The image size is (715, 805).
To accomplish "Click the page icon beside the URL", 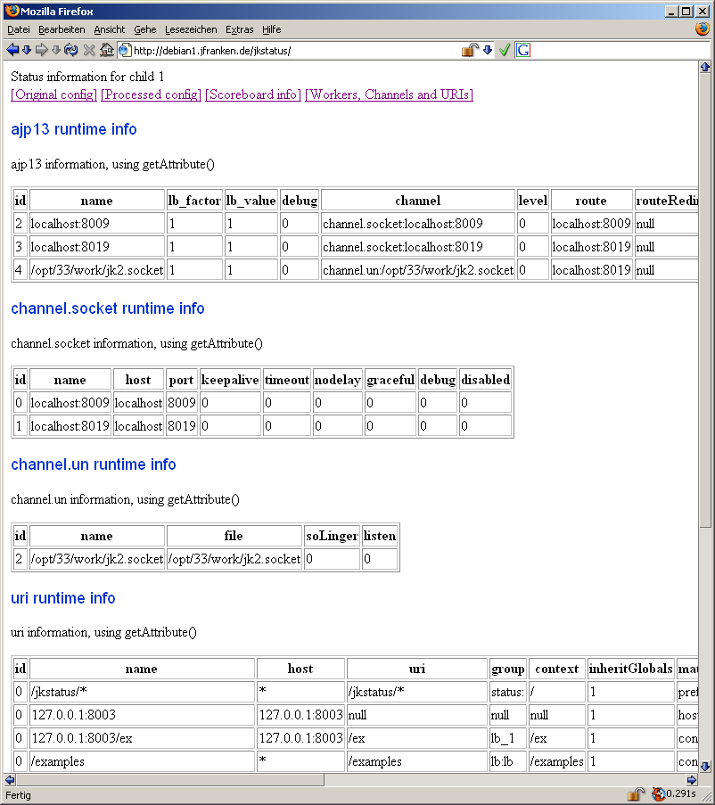I will pos(124,50).
